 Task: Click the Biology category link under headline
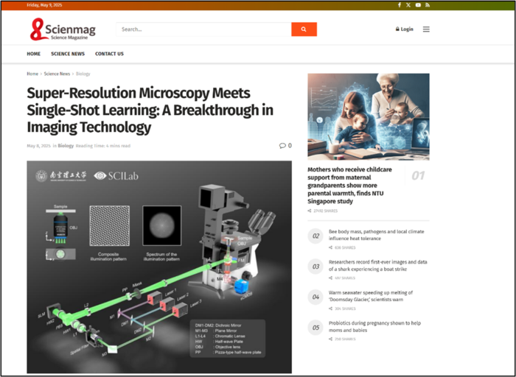click(x=66, y=146)
